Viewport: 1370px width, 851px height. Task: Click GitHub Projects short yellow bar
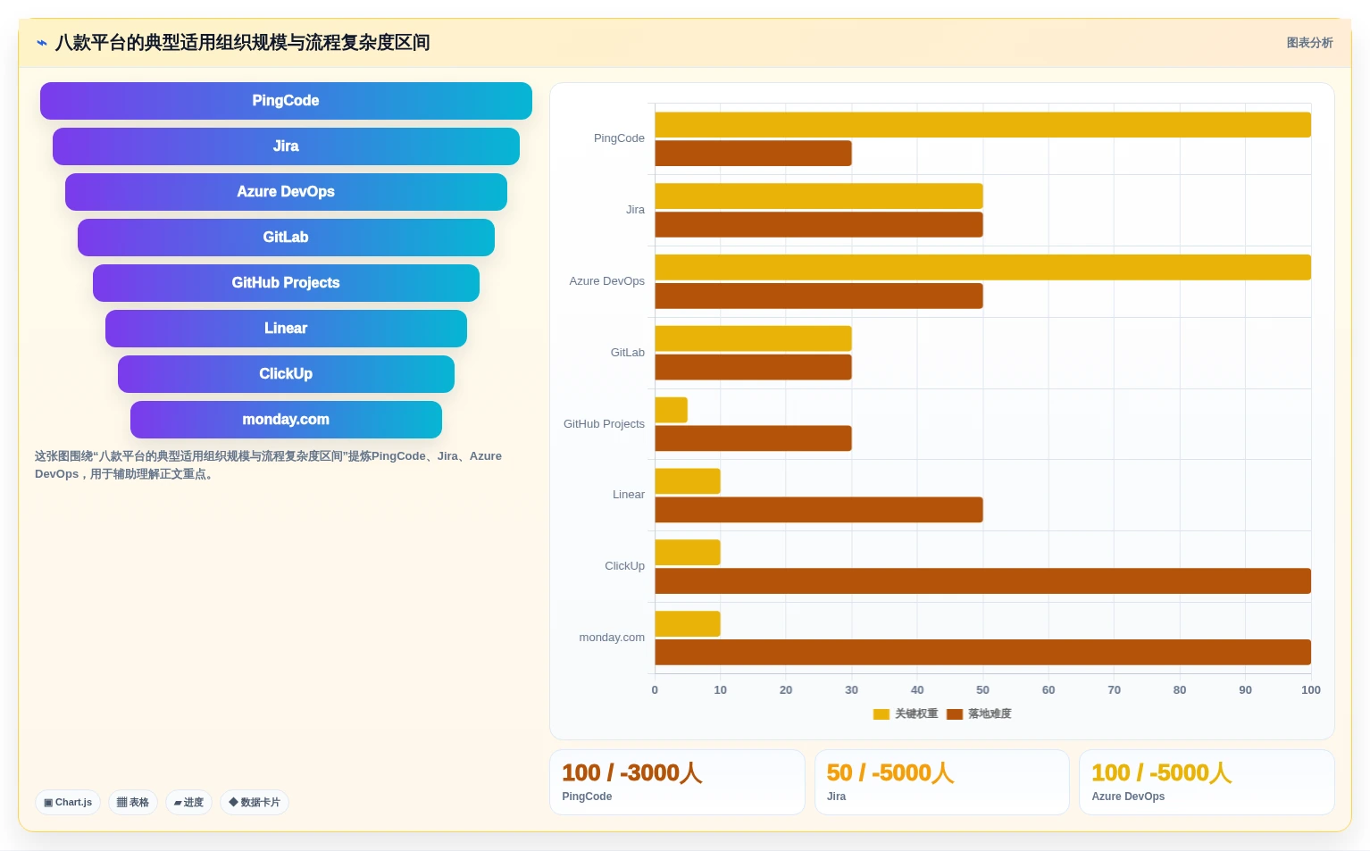(671, 410)
